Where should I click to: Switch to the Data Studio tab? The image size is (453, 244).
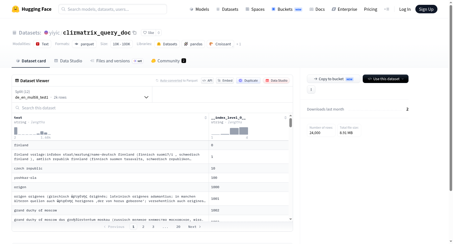point(68,61)
